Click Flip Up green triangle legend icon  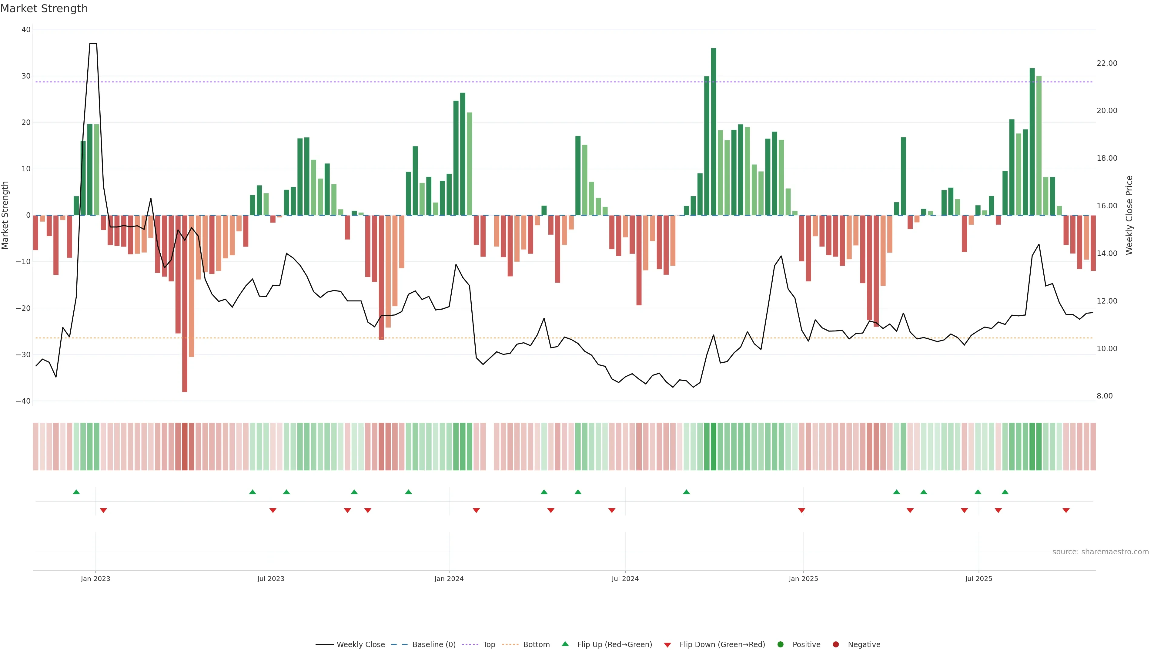coord(565,644)
